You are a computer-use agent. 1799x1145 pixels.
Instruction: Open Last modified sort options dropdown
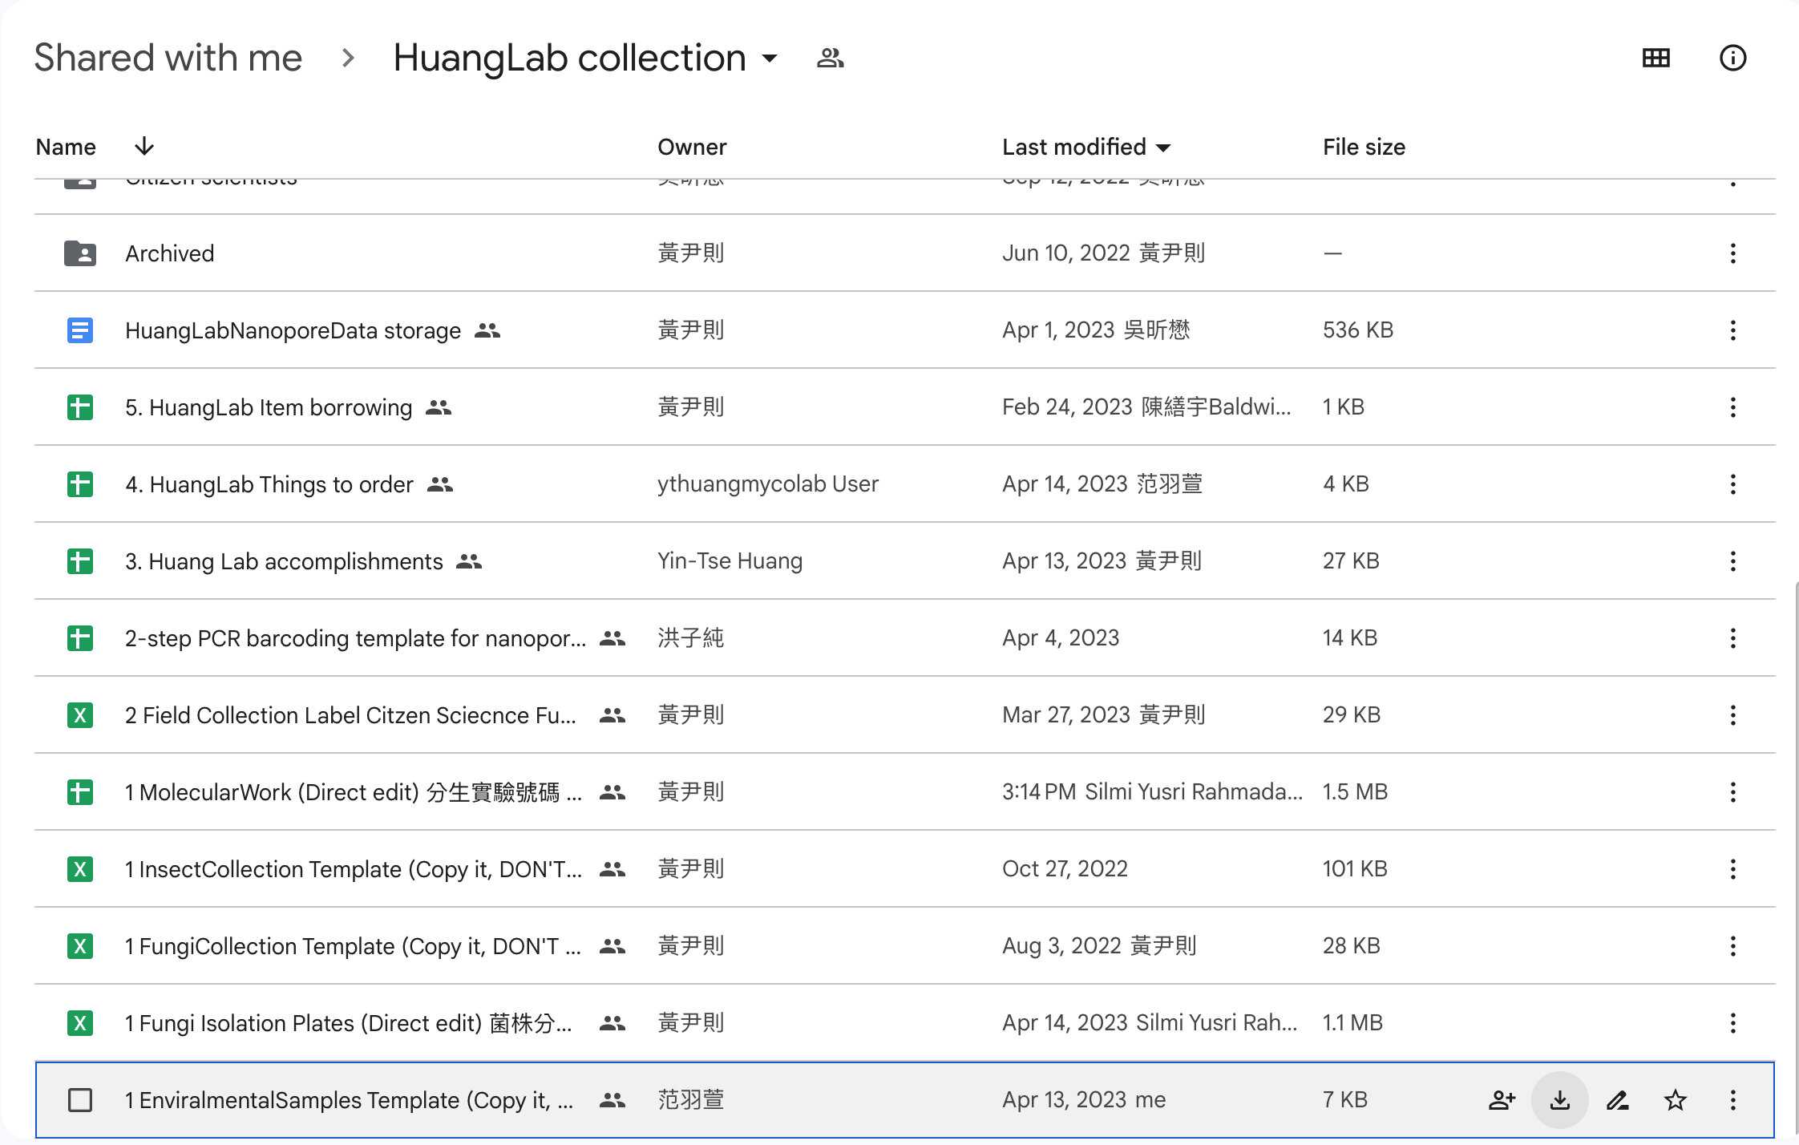point(1163,148)
